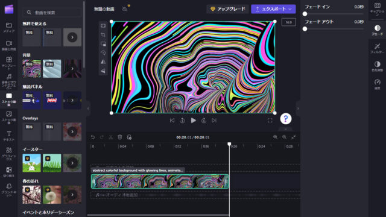Open the イベントとホリデーシーズン category heading

48,212
